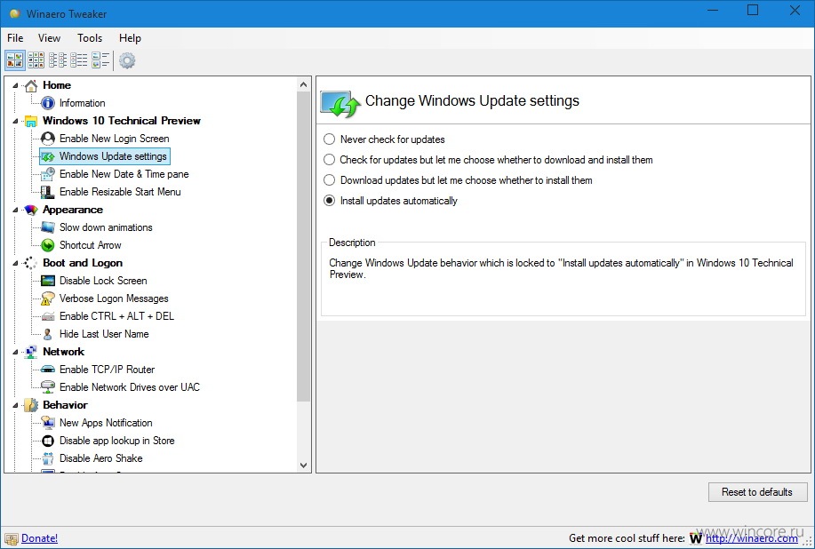Click the Verbose Logon Messages warning icon
This screenshot has width=815, height=549.
48,298
